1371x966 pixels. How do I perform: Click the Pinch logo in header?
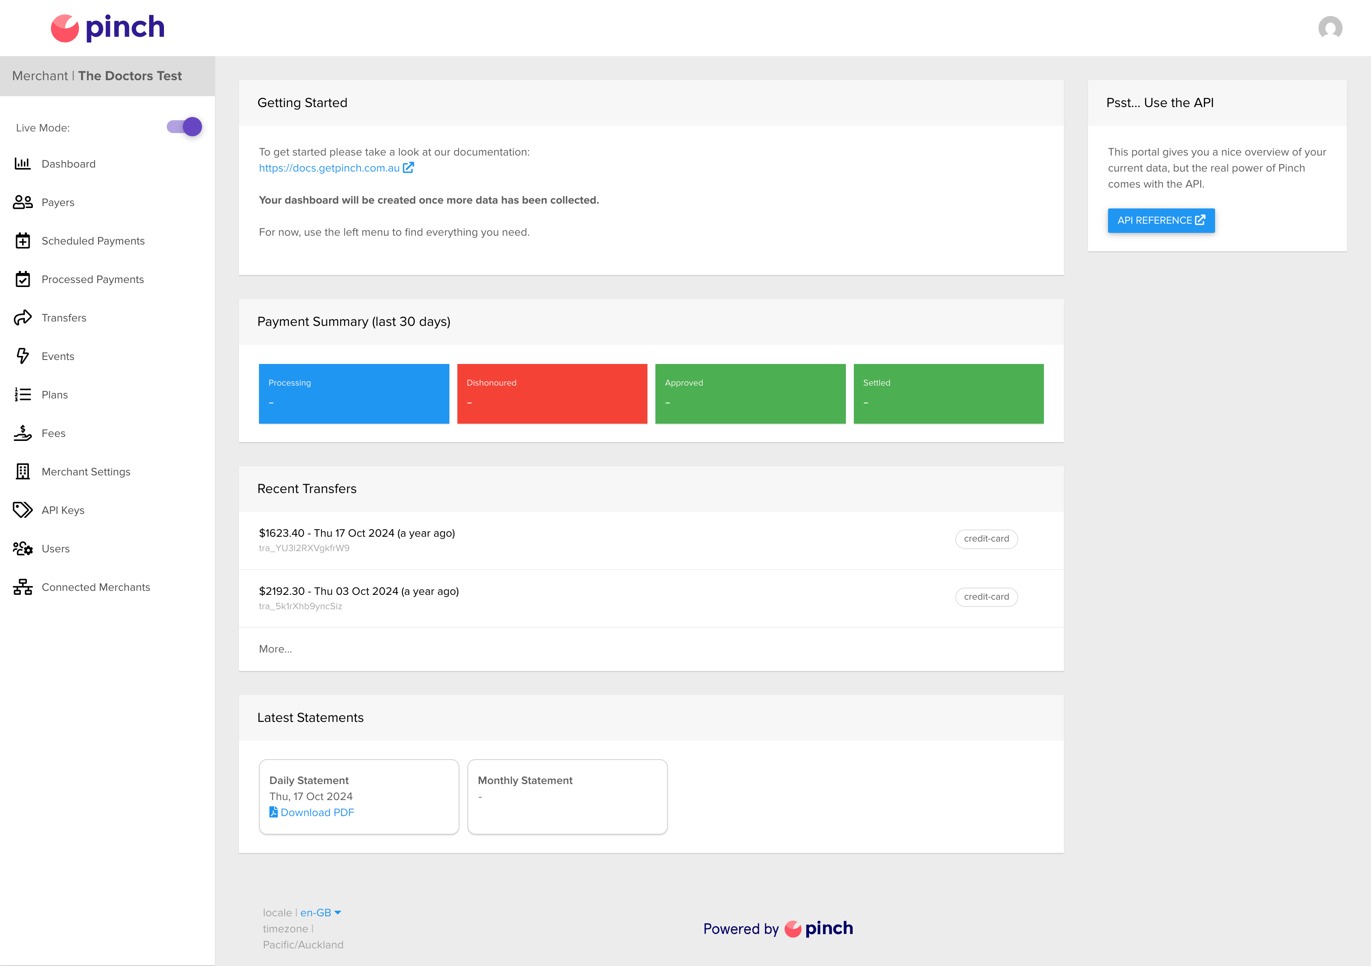[107, 28]
